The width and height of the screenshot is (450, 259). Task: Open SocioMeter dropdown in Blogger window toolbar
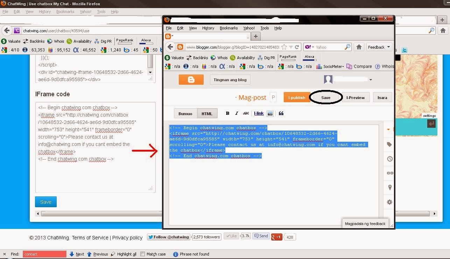tap(330, 66)
